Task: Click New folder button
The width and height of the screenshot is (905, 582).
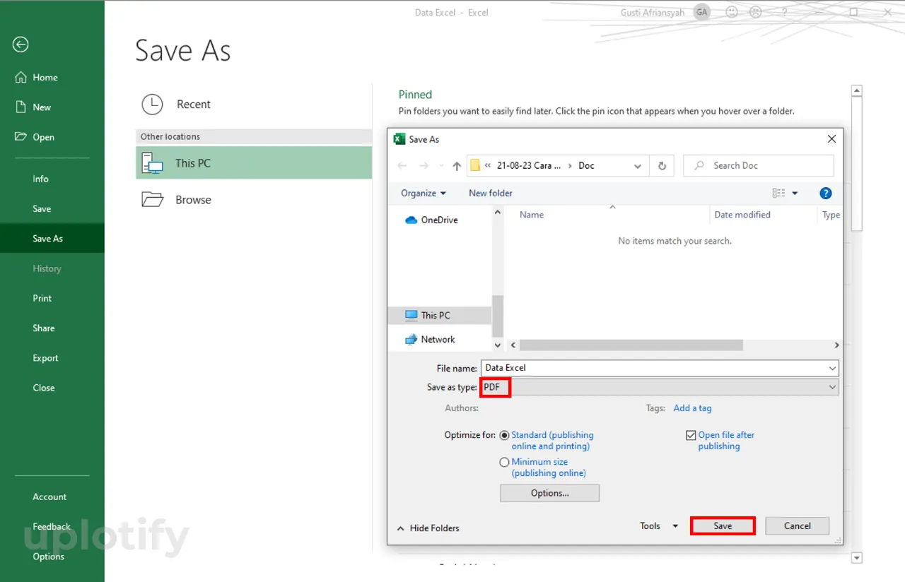Action: pos(491,193)
